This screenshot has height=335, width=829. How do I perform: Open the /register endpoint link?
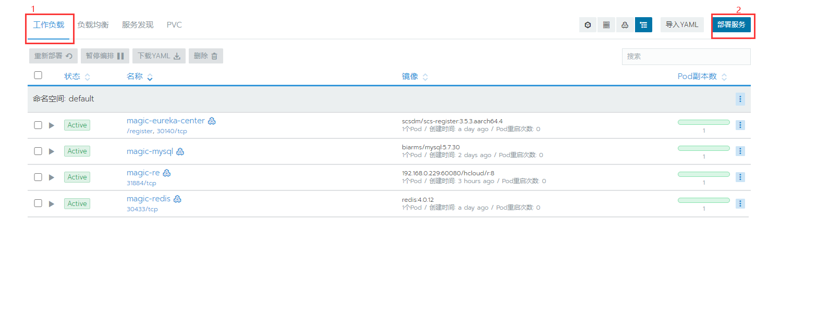140,131
